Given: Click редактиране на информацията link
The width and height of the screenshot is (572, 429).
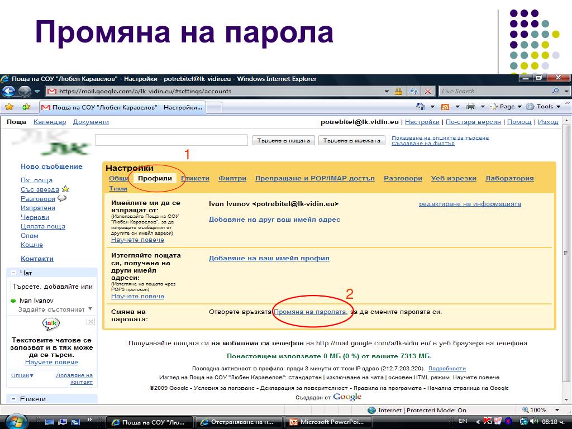Looking at the screenshot, I should pos(470,204).
